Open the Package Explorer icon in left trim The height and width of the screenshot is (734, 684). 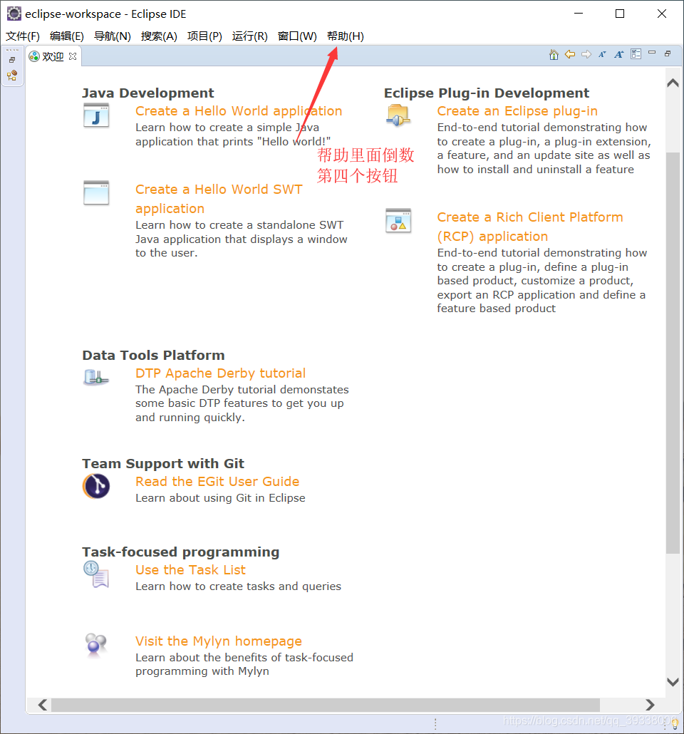tap(12, 76)
